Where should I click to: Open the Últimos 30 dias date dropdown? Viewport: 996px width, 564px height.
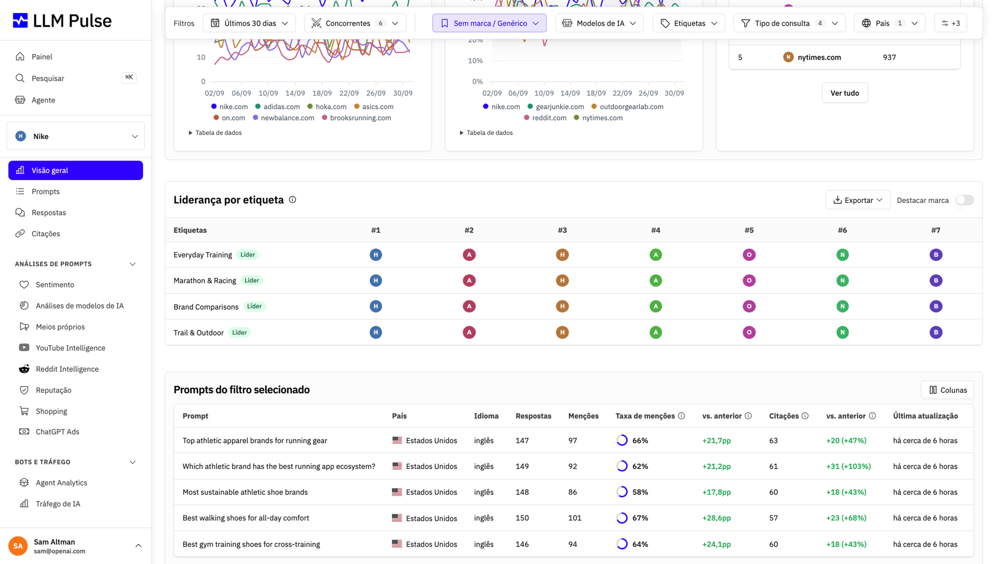[x=250, y=23]
